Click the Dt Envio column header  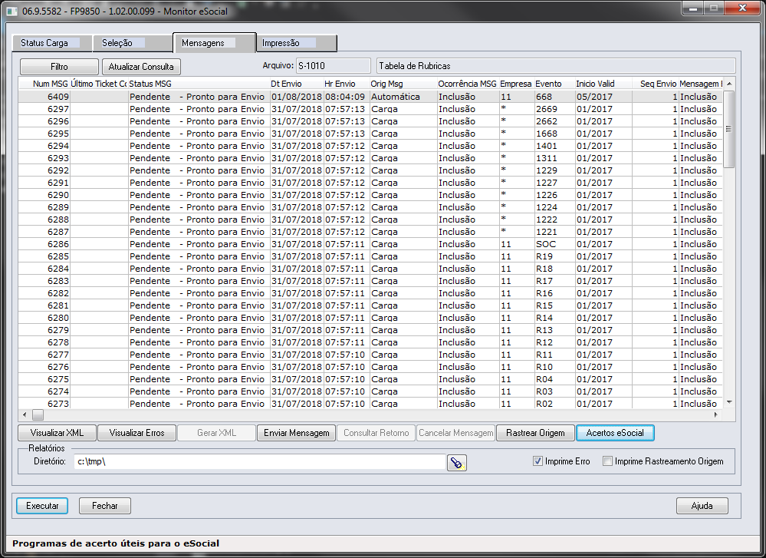coord(297,84)
